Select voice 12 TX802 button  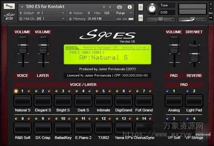[103, 128]
